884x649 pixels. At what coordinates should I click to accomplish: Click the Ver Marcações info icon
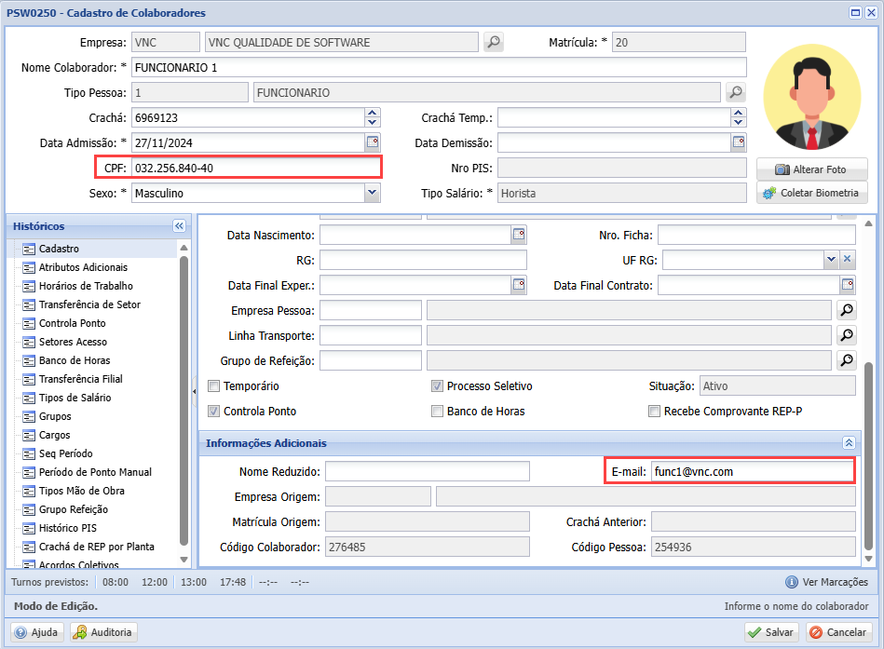click(x=792, y=582)
